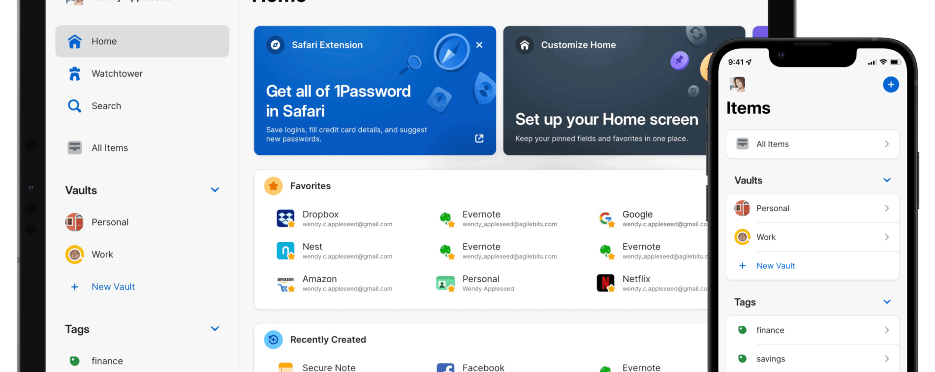Tap the Personal vault icon on iPhone

point(742,208)
